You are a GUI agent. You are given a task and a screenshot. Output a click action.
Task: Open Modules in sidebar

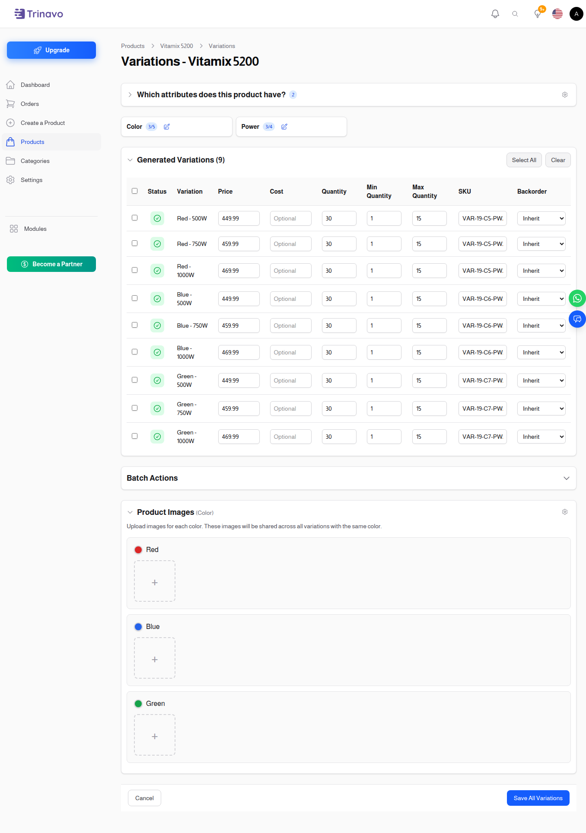[x=51, y=229]
